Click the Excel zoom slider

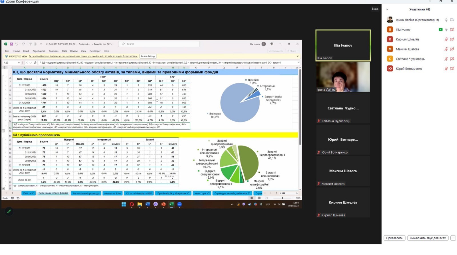click(x=282, y=198)
